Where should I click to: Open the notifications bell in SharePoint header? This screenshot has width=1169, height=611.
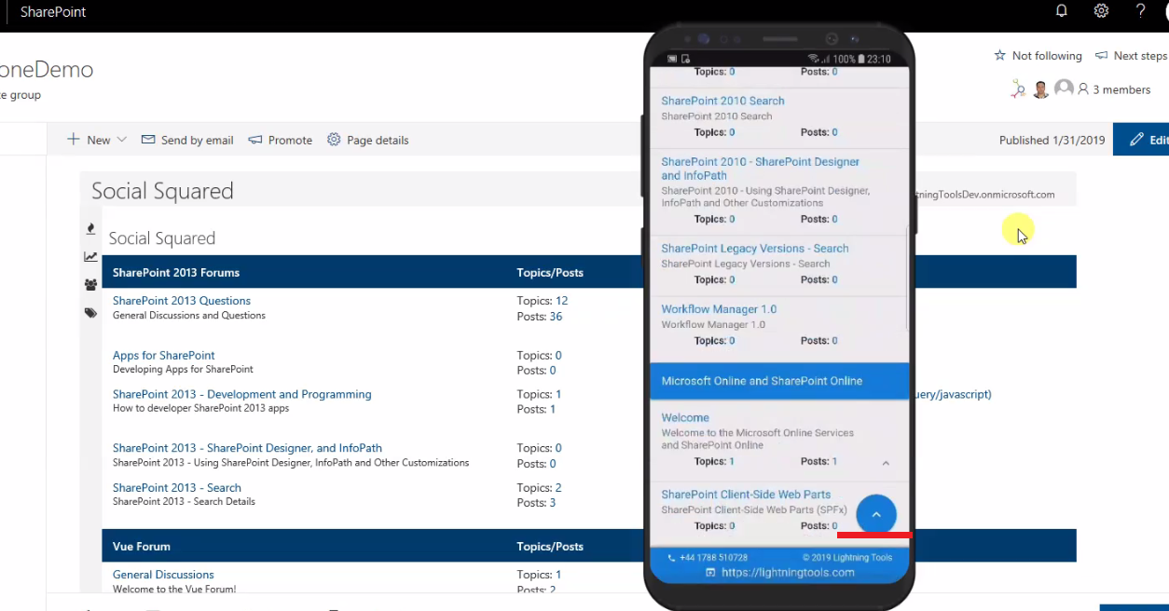point(1061,11)
